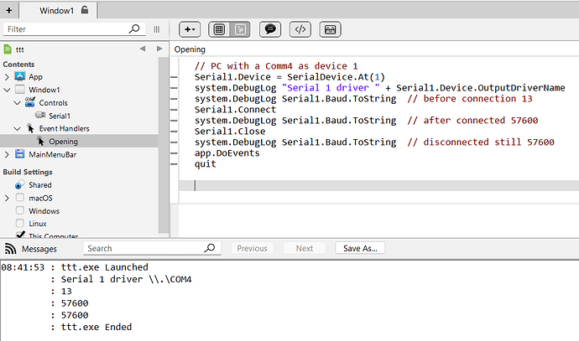Screen dimensions: 579x341
Task: Collapse the Event Handlers node
Action: point(17,129)
